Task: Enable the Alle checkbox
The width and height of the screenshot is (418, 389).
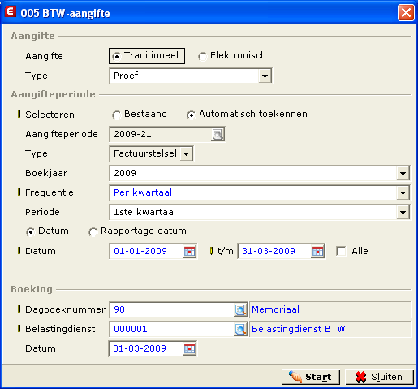Action: (341, 251)
